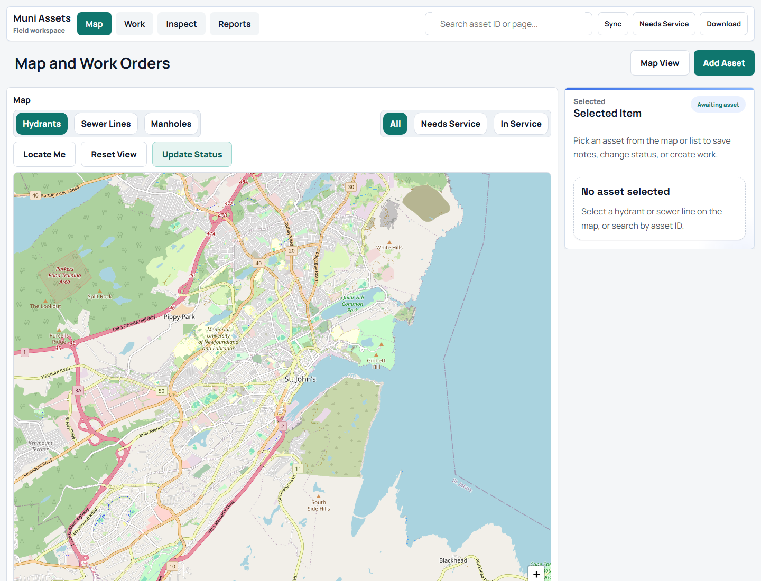Select the Sewer Lines layer
Image resolution: width=761 pixels, height=581 pixels.
tap(106, 124)
